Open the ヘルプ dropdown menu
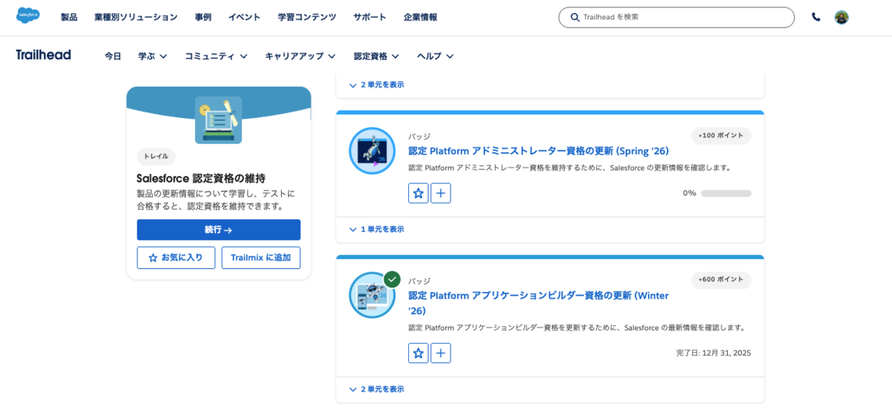This screenshot has width=892, height=410. click(435, 56)
